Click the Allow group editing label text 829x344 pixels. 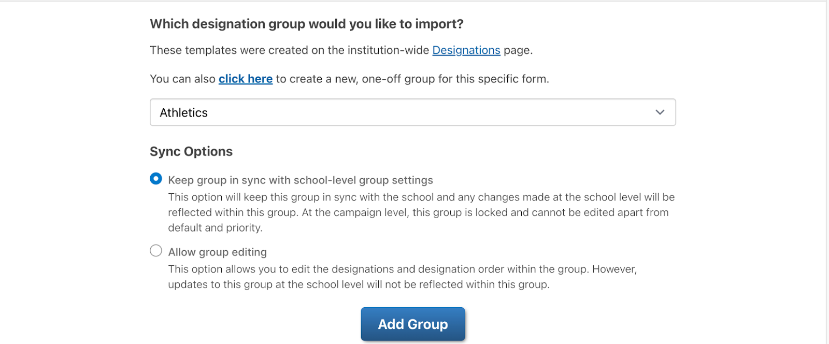[218, 252]
